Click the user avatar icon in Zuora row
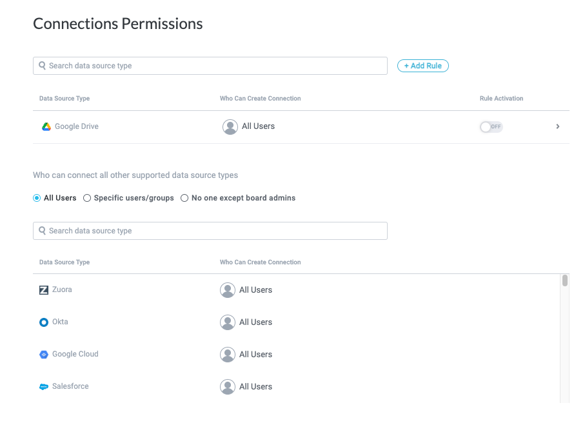585x432 pixels. point(227,290)
